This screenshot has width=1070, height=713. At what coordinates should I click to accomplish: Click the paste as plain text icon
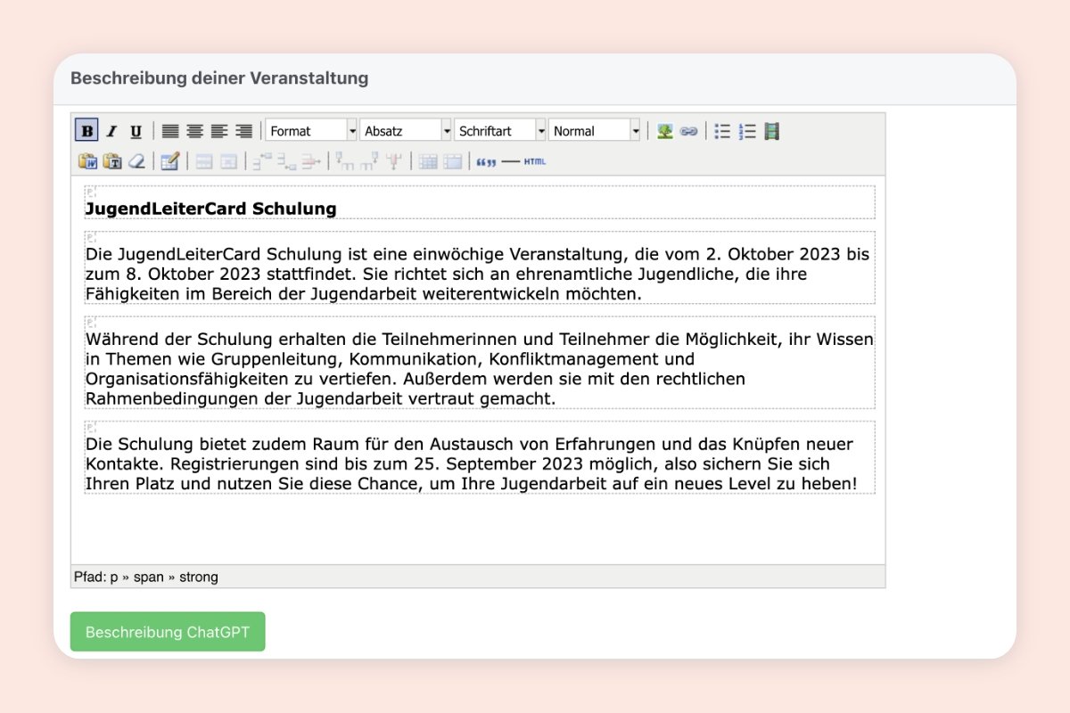[x=111, y=161]
